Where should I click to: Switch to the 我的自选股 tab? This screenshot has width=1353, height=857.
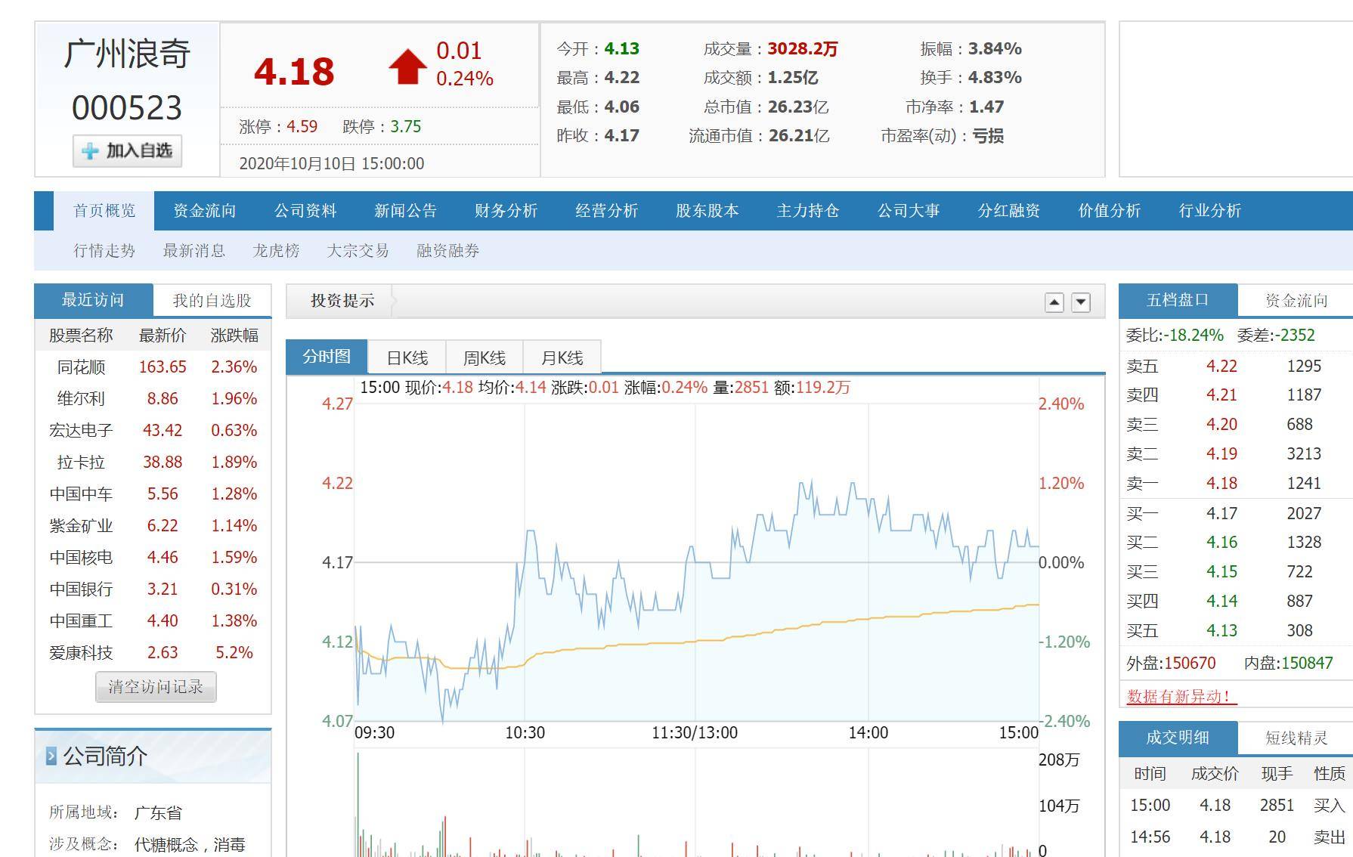pos(209,299)
